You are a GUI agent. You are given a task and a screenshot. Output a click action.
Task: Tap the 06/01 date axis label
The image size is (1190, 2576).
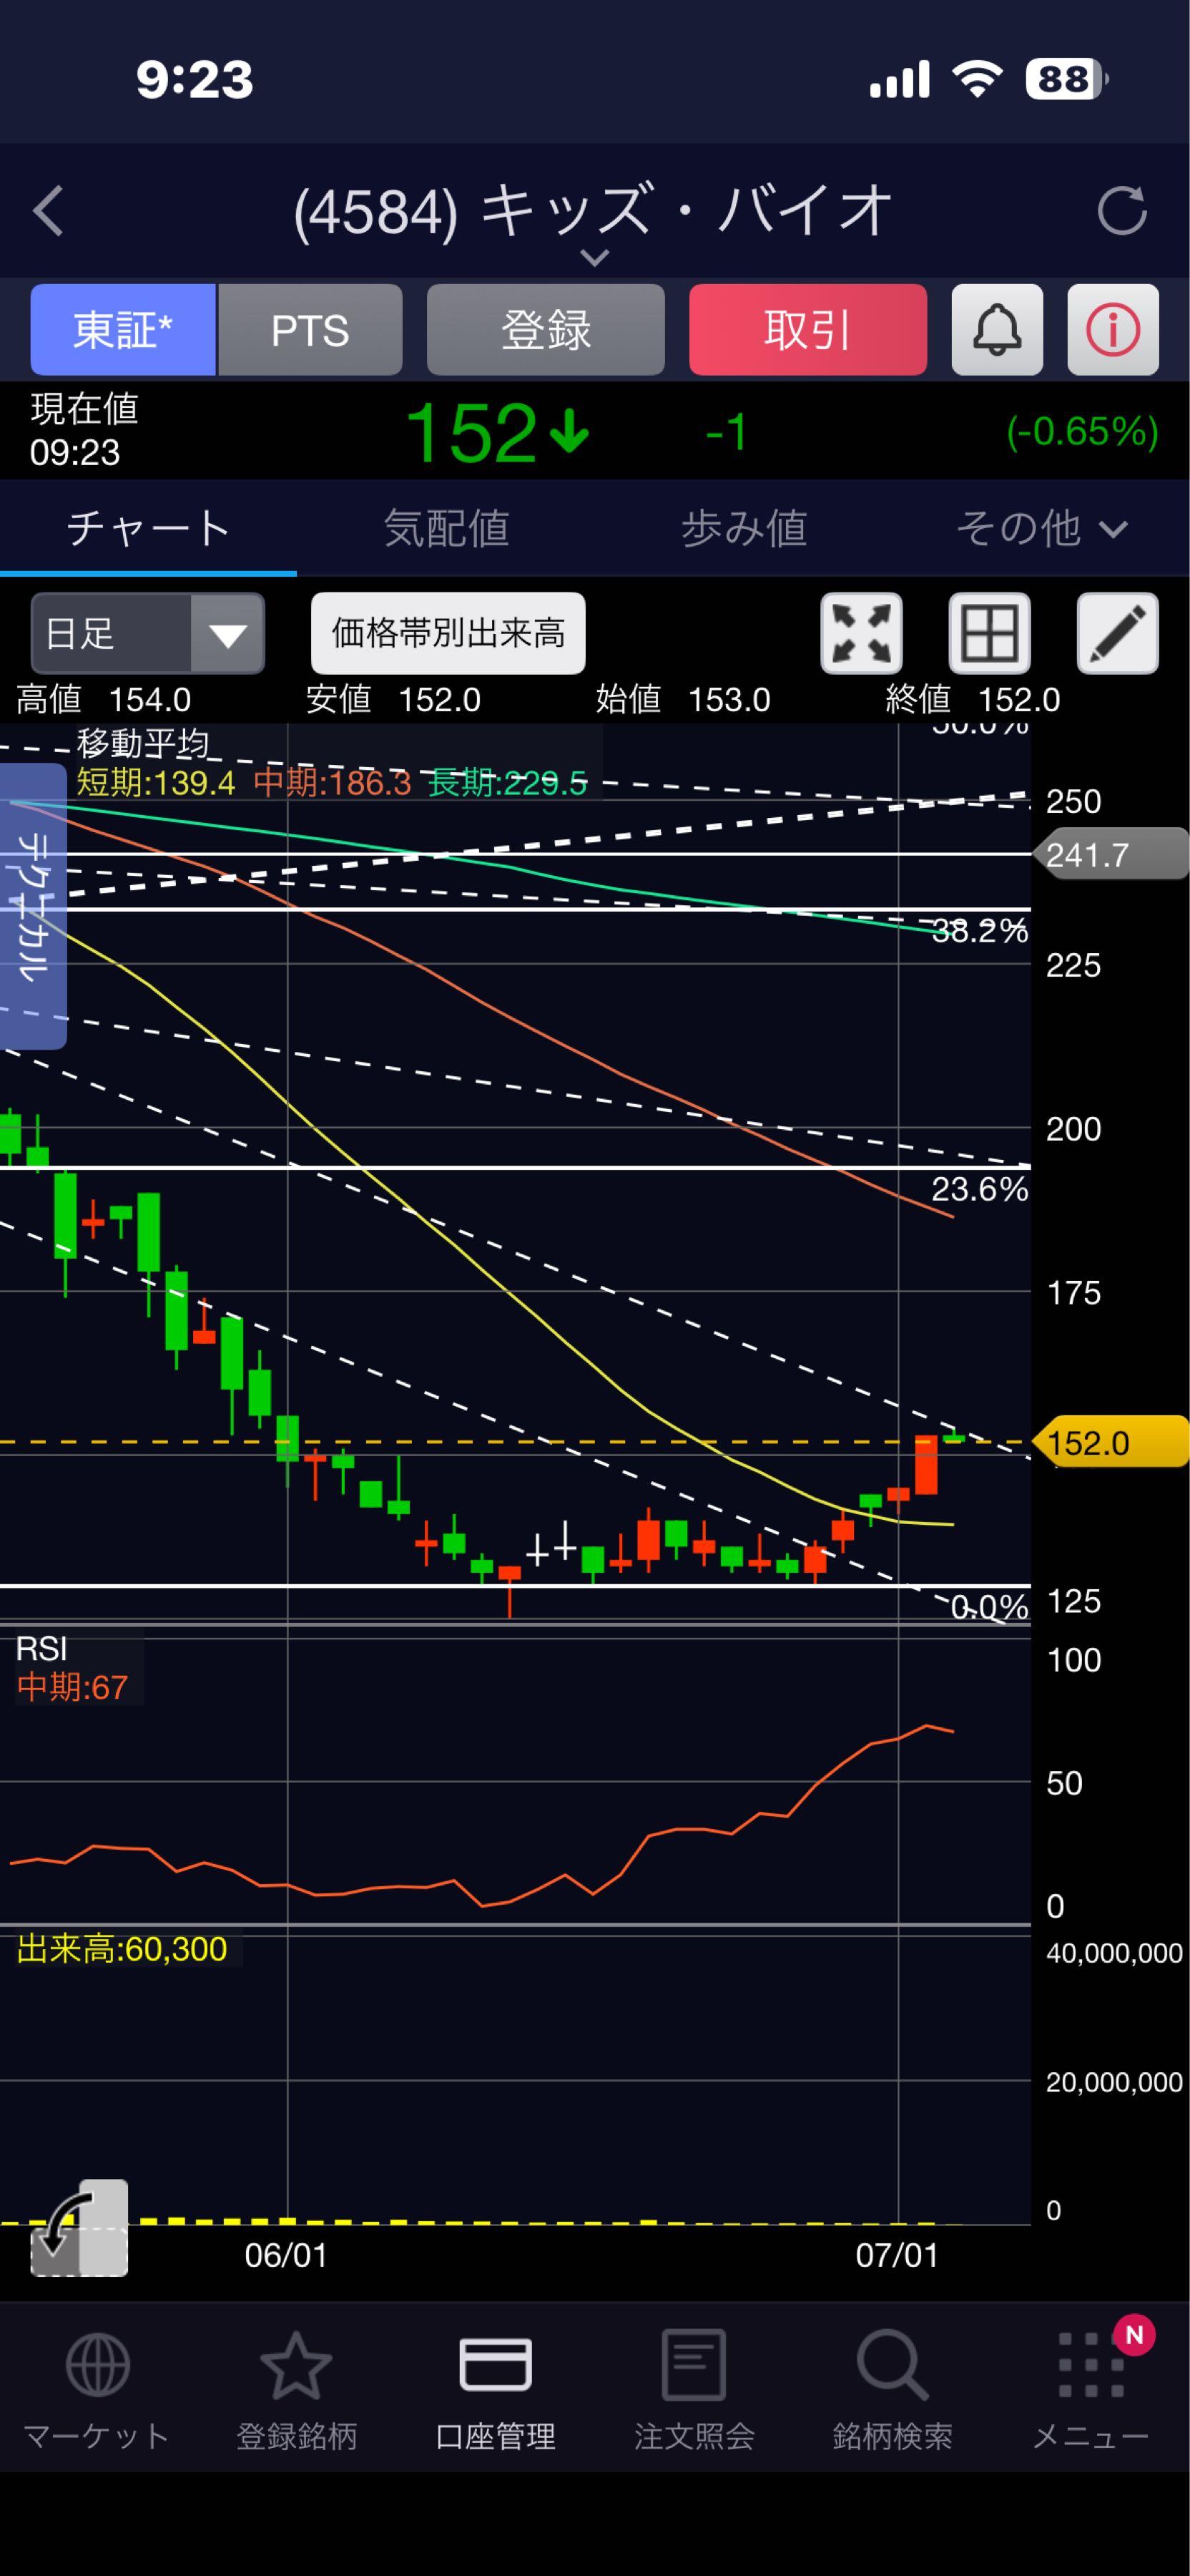pos(287,2255)
